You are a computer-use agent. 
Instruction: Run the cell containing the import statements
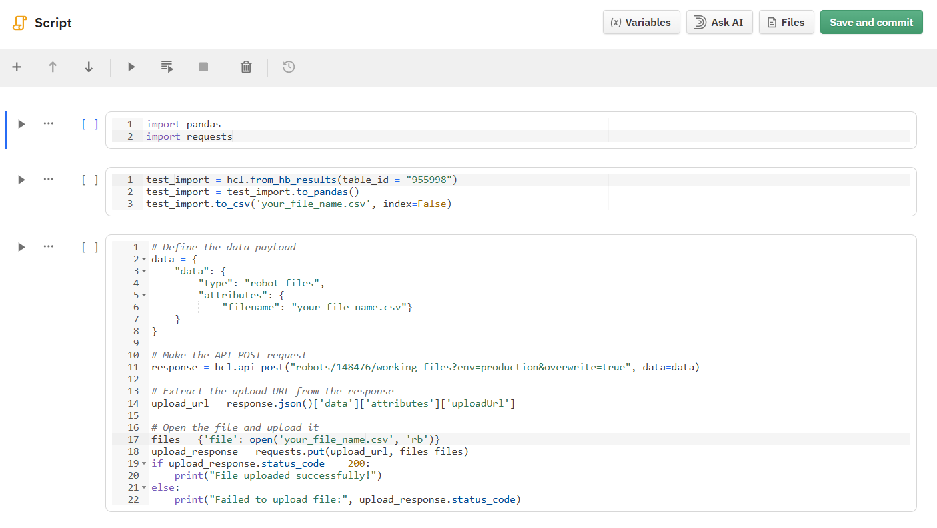tap(21, 123)
